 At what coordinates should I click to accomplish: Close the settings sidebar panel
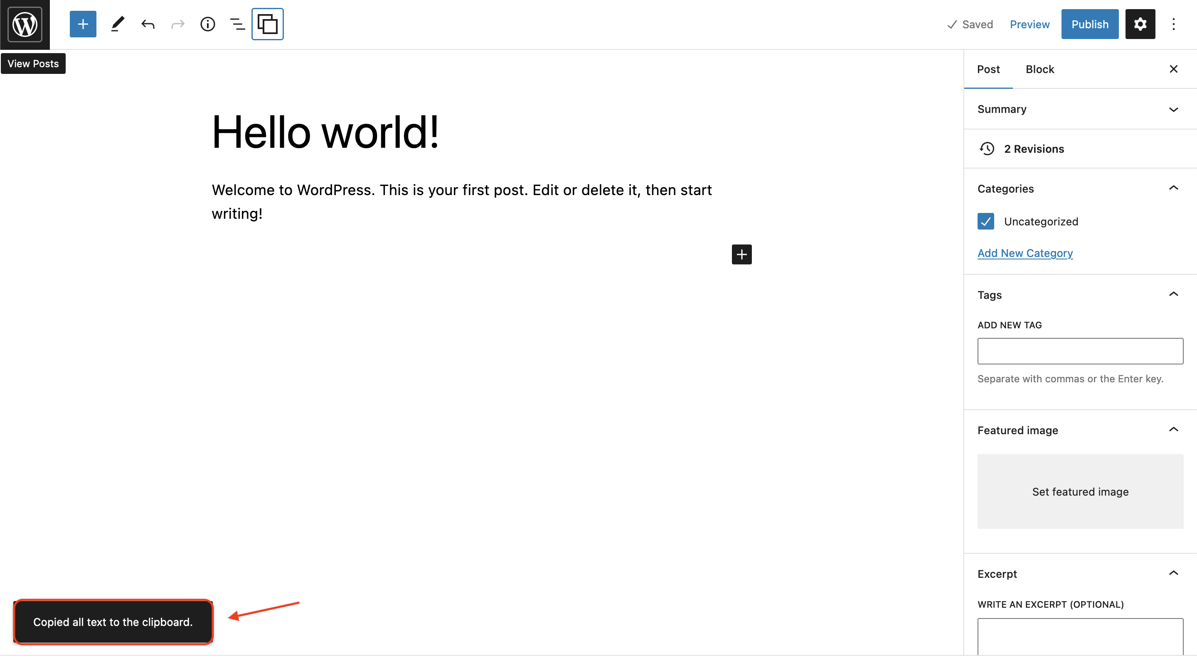(x=1173, y=69)
